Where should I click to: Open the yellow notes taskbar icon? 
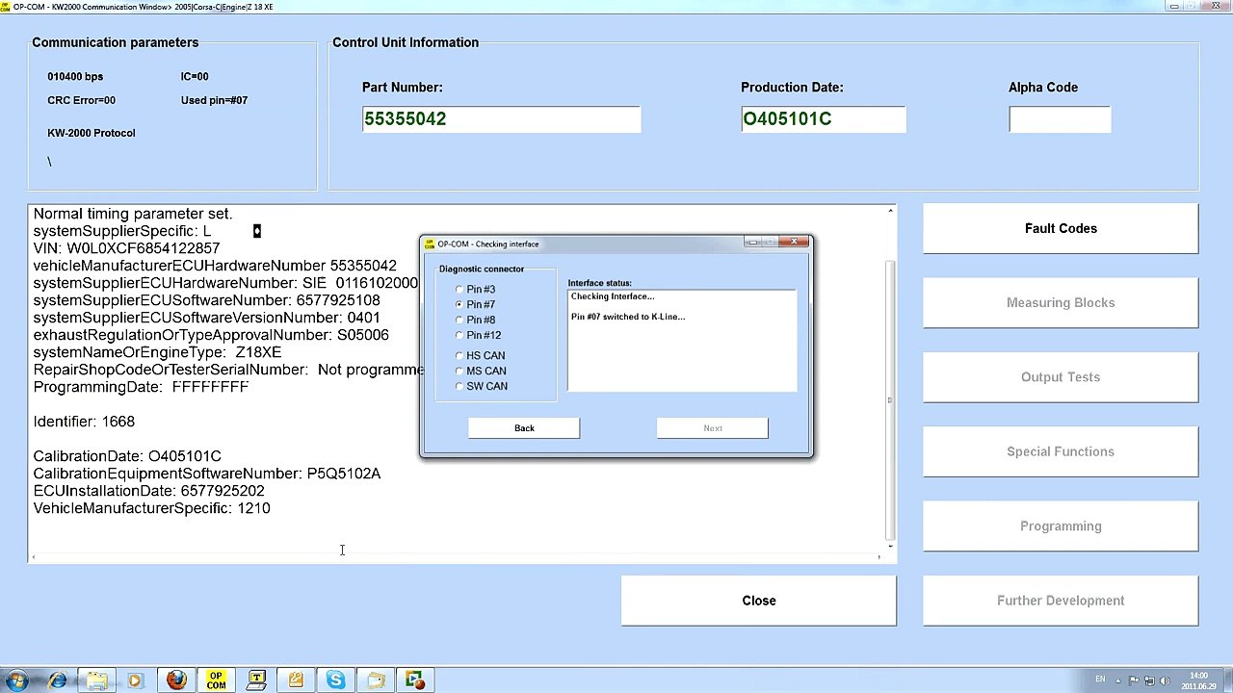(x=296, y=680)
